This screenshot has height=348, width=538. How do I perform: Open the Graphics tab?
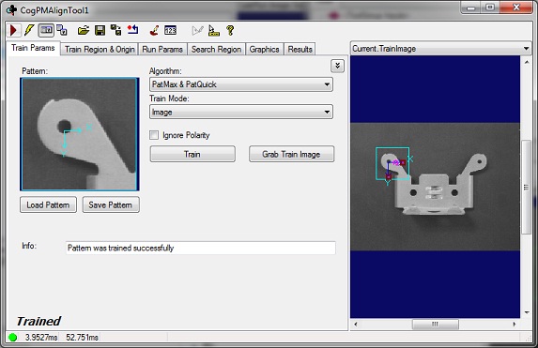(264, 50)
